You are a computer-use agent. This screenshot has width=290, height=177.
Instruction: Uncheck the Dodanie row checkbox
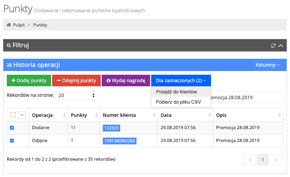pos(12,128)
